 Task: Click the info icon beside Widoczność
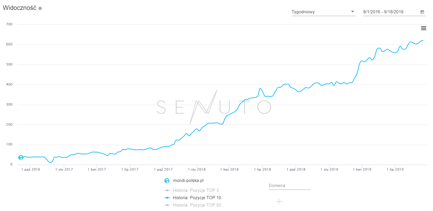tap(40, 8)
